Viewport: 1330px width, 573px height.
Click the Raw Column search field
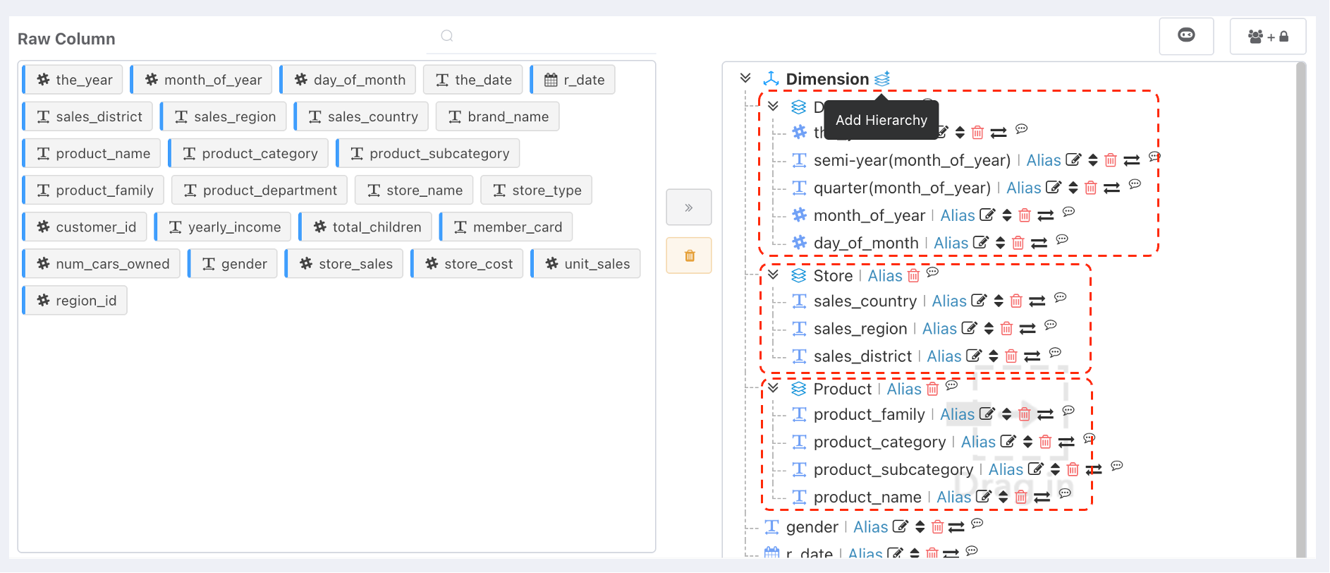pyautogui.click(x=542, y=36)
